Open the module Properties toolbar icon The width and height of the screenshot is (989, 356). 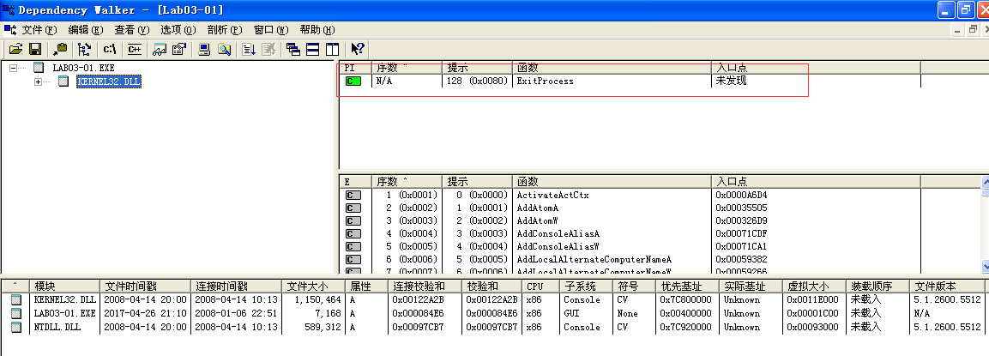179,49
